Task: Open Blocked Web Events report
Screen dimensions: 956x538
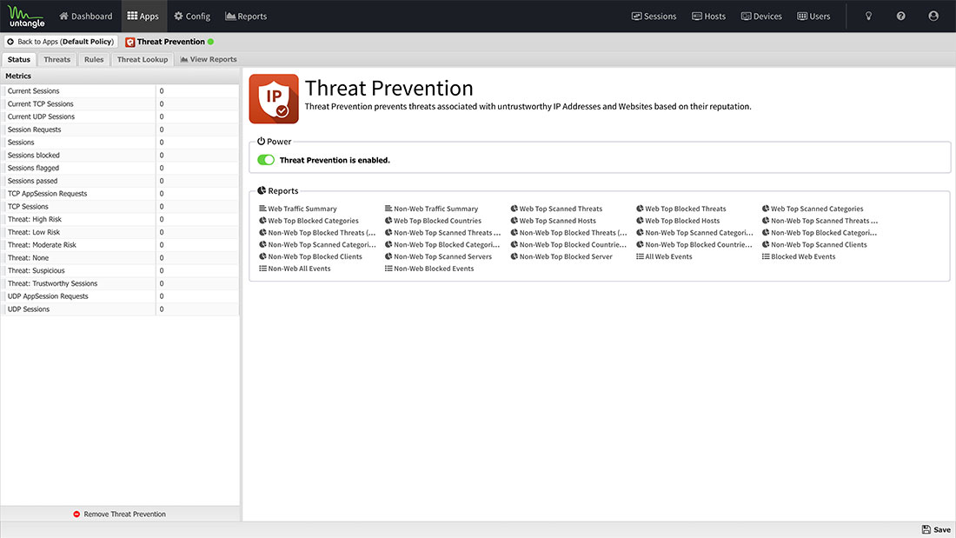Action: pyautogui.click(x=799, y=256)
